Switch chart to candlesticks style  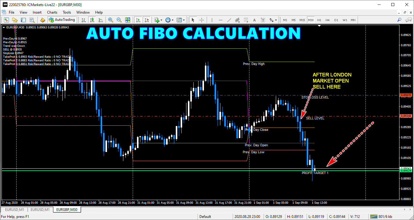92,20
